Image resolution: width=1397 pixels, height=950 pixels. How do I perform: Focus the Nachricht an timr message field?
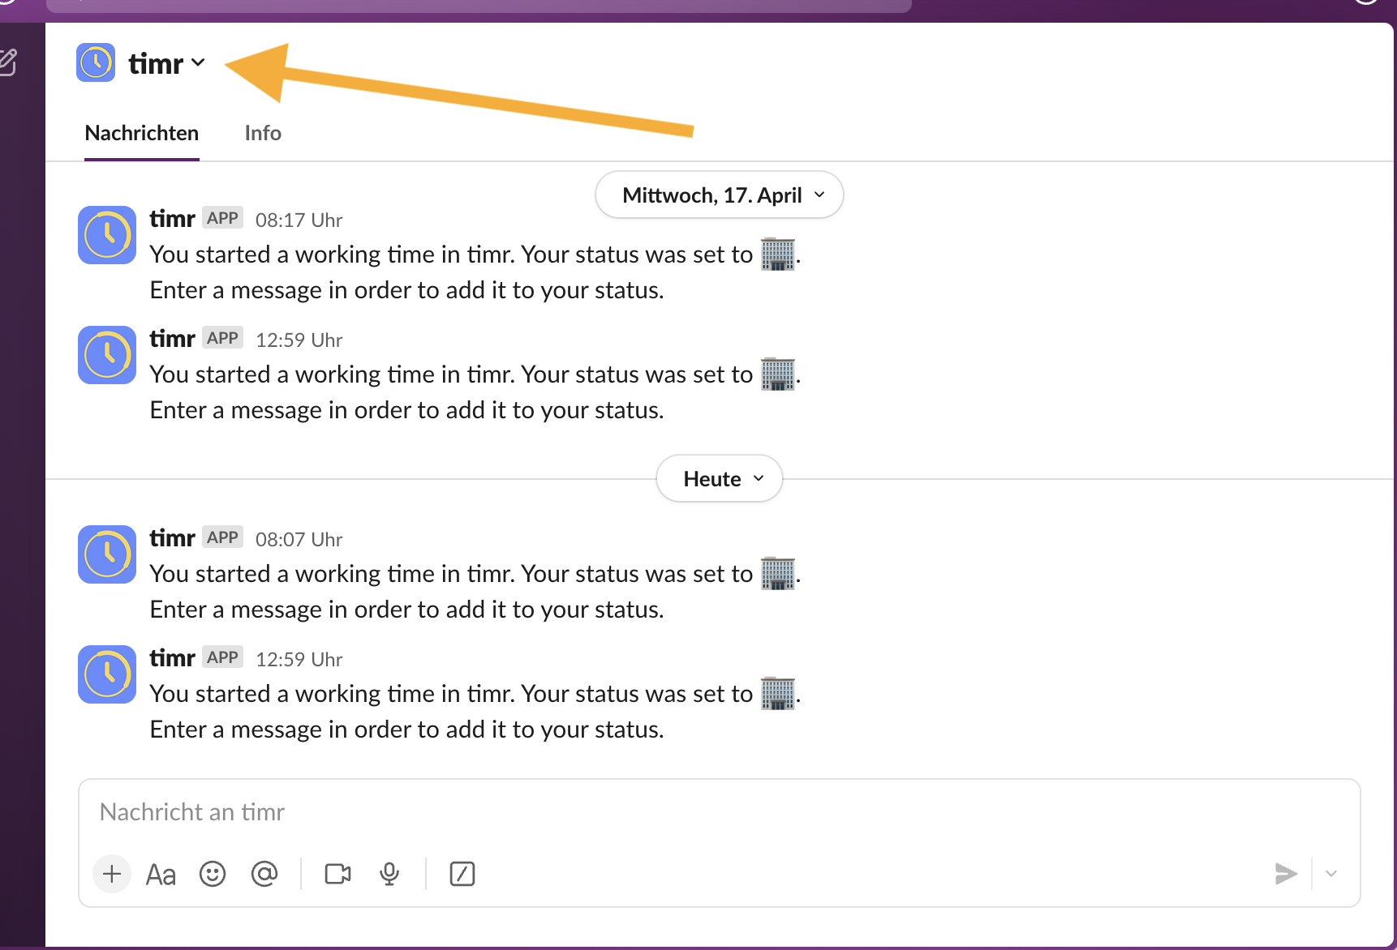pos(719,812)
